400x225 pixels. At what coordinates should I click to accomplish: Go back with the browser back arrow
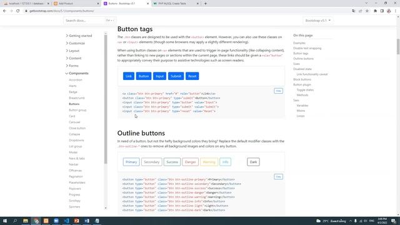tap(4, 11)
